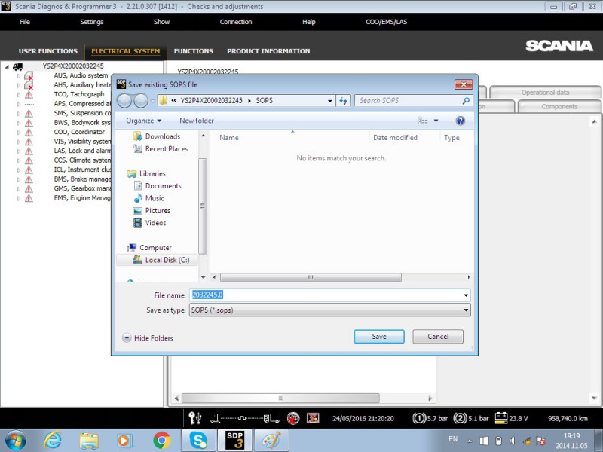Click the help question mark icon
This screenshot has height=452, width=603.
(460, 121)
